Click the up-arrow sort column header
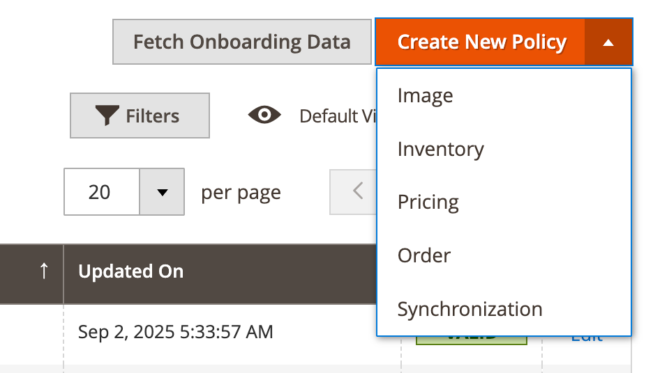Viewport: 653px width, 373px height. pyautogui.click(x=44, y=271)
